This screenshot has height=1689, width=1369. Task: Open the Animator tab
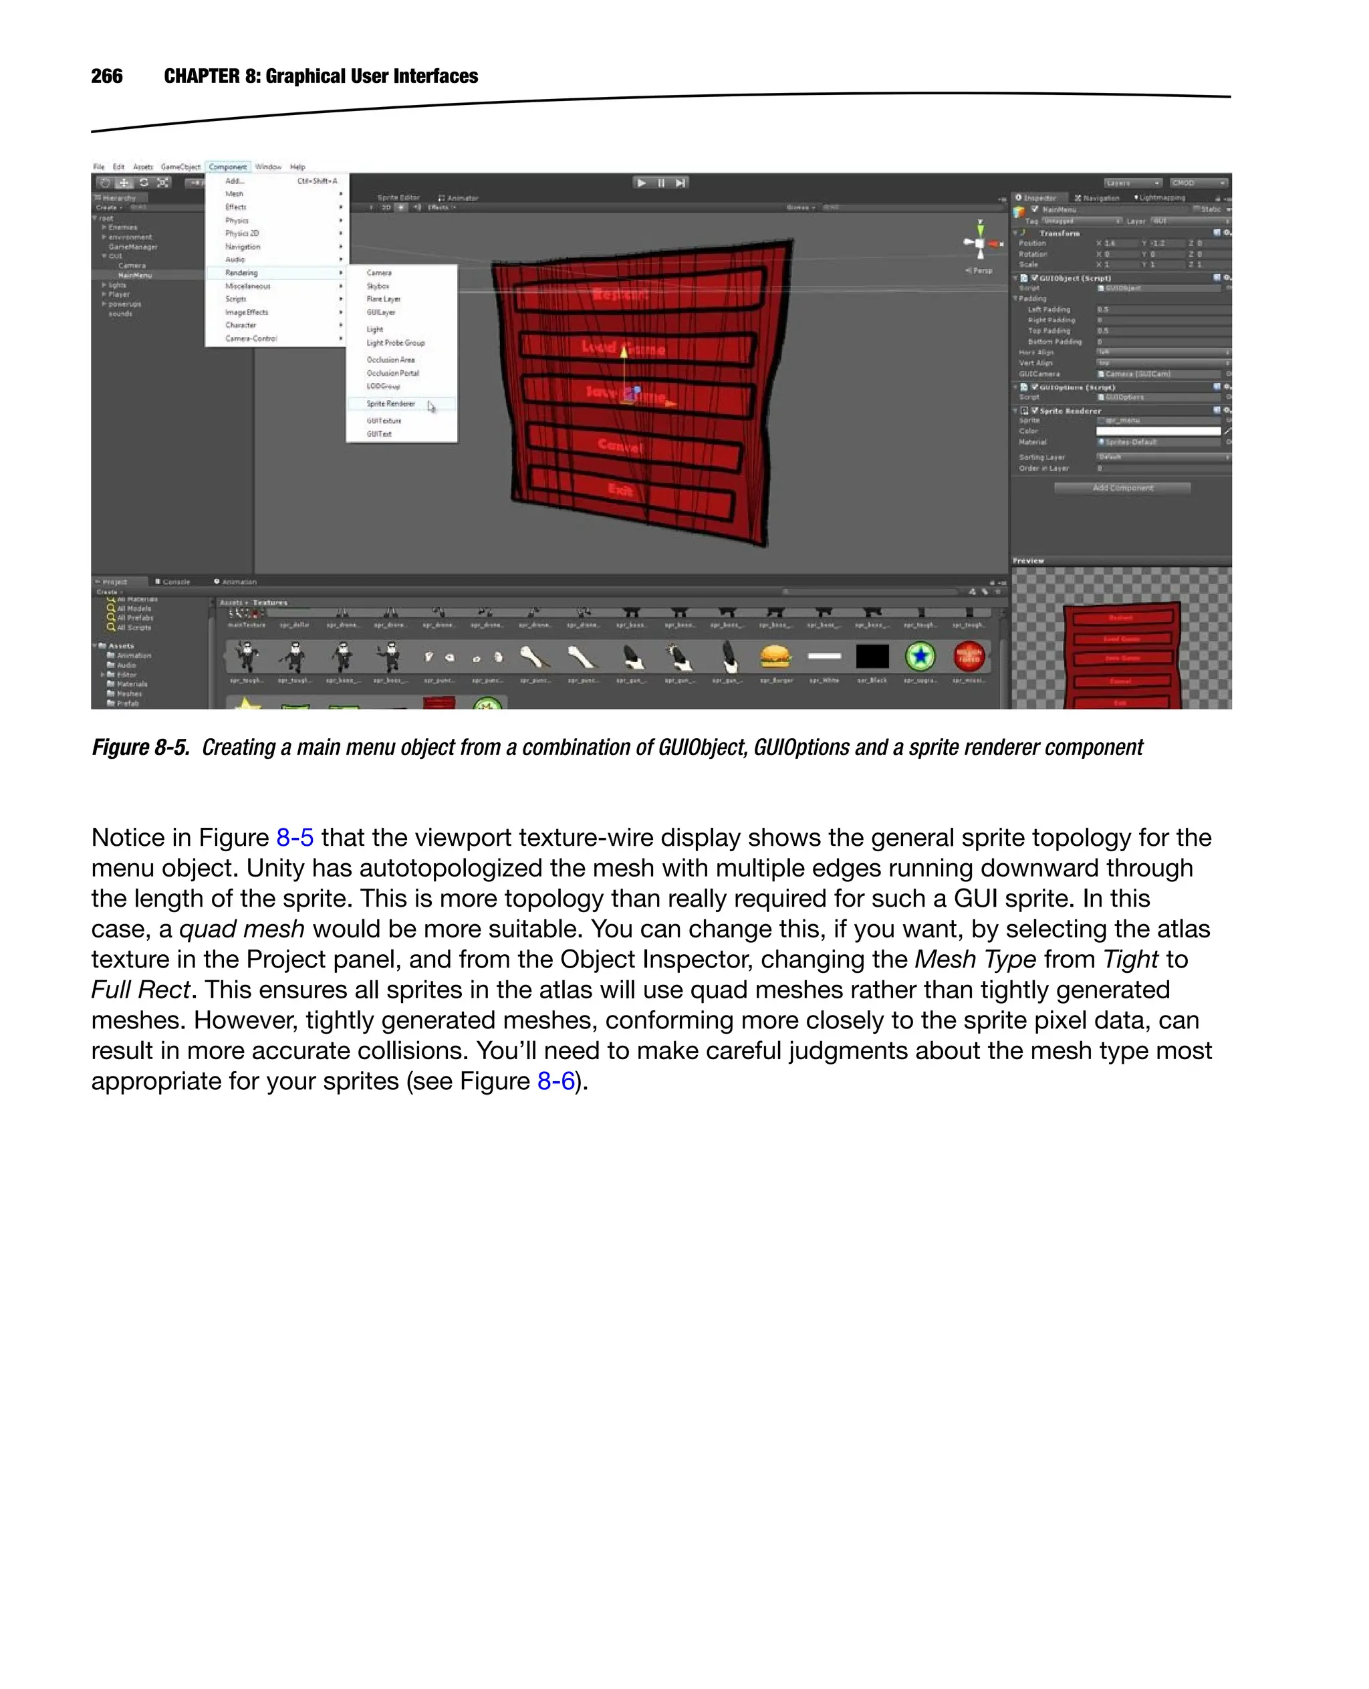point(458,198)
